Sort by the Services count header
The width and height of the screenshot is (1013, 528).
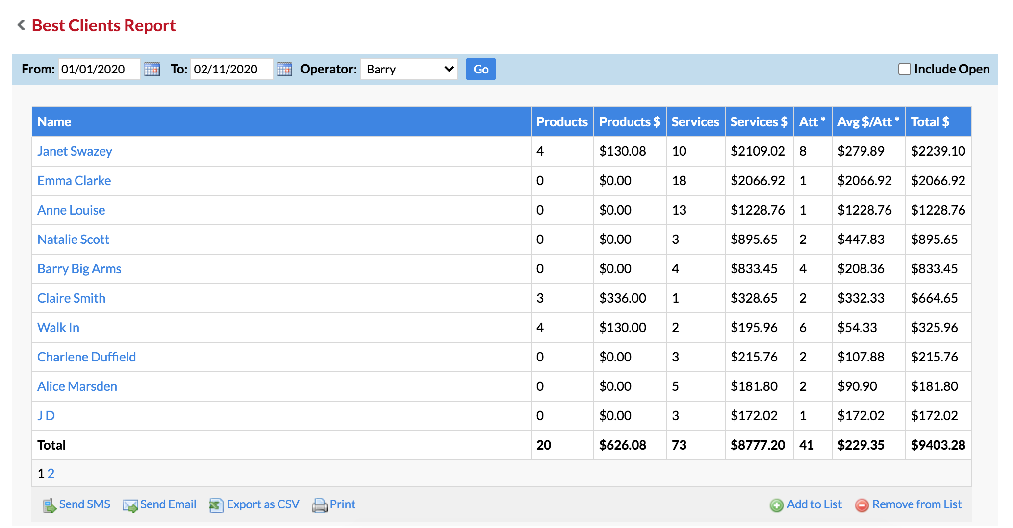pos(695,122)
